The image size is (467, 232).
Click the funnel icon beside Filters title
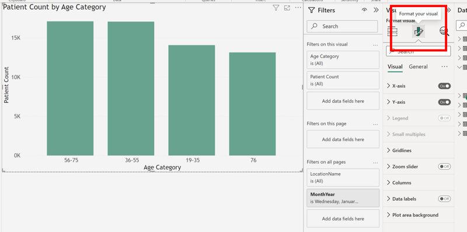[x=311, y=10]
